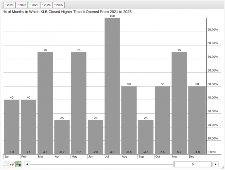Click the 4.8 average value in Mar bar
The image size is (225, 170).
(45, 152)
